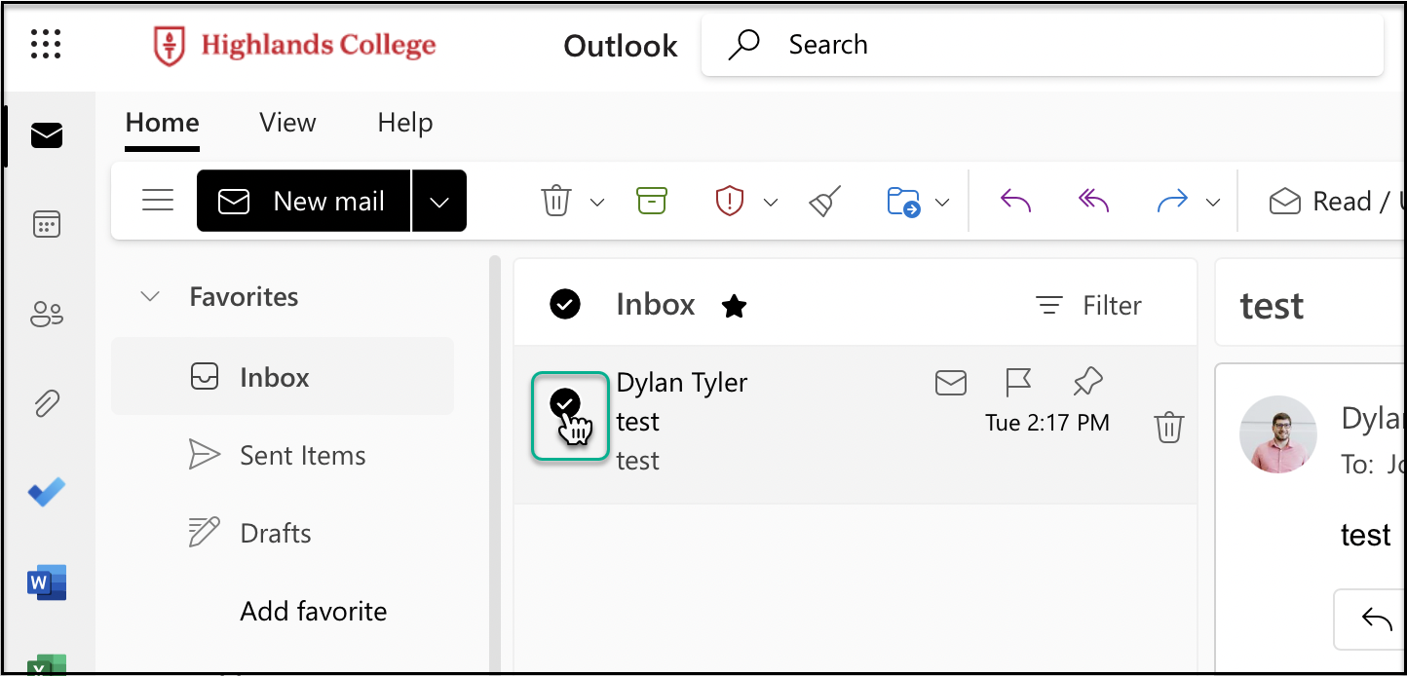Open the New mail dropdown arrow
Image resolution: width=1407 pixels, height=676 pixels.
439,200
